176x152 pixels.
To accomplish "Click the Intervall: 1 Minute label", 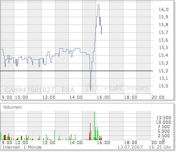I will tap(22, 147).
